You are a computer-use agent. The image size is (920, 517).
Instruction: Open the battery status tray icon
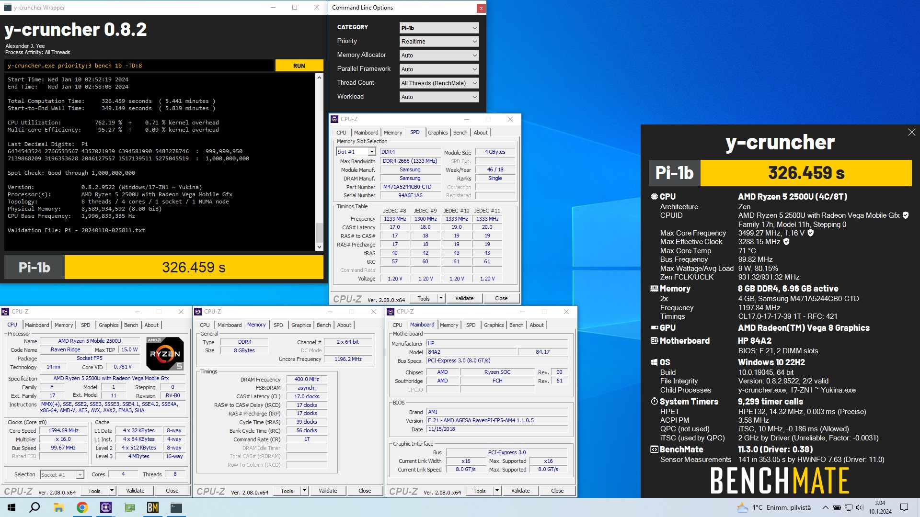click(x=837, y=507)
